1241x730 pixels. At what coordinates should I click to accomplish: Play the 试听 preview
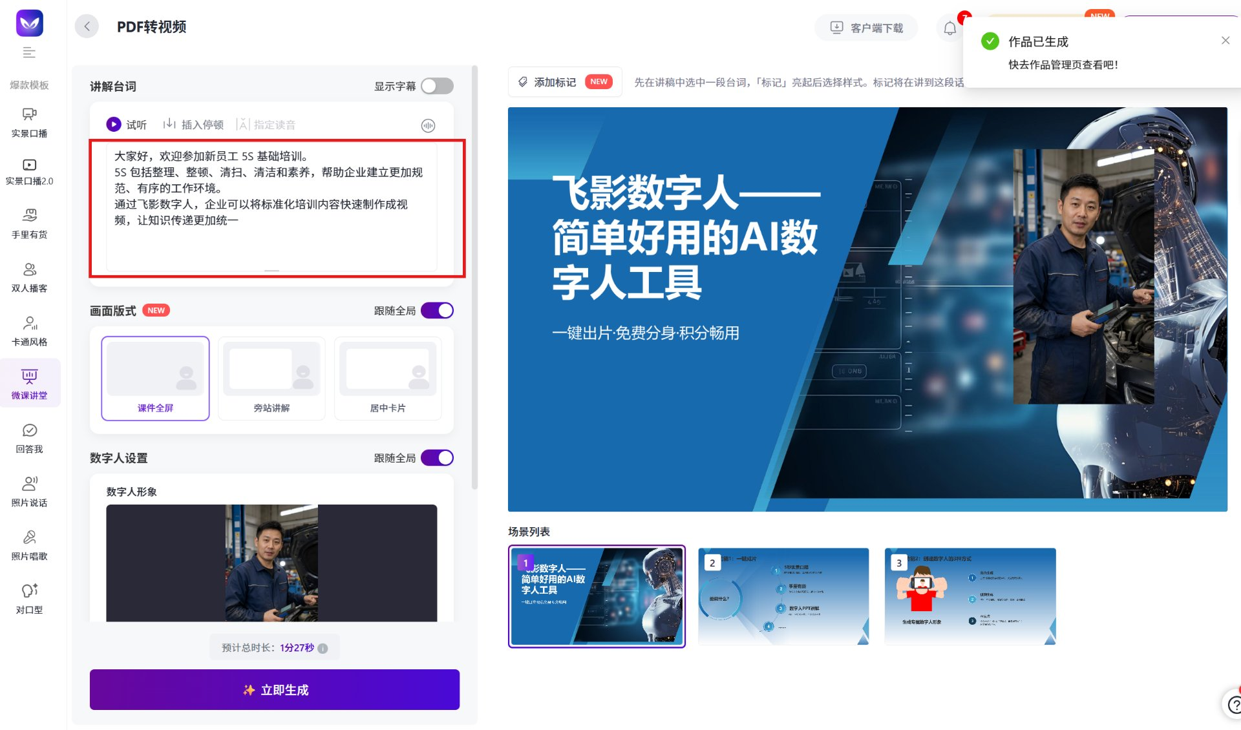click(x=127, y=124)
